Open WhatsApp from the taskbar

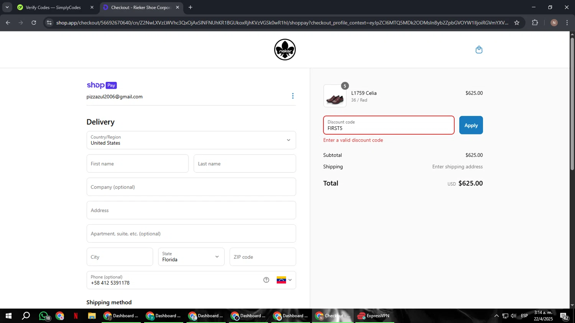click(44, 316)
